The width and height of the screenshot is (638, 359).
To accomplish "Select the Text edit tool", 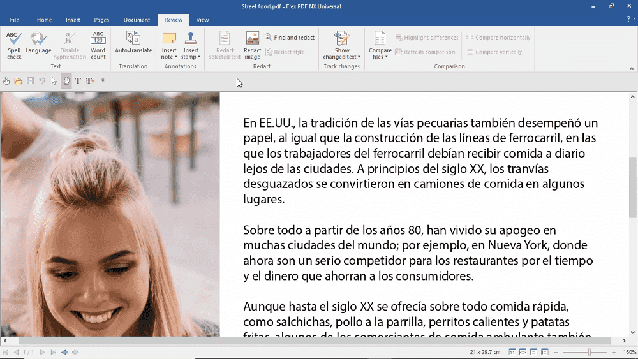I will click(78, 81).
